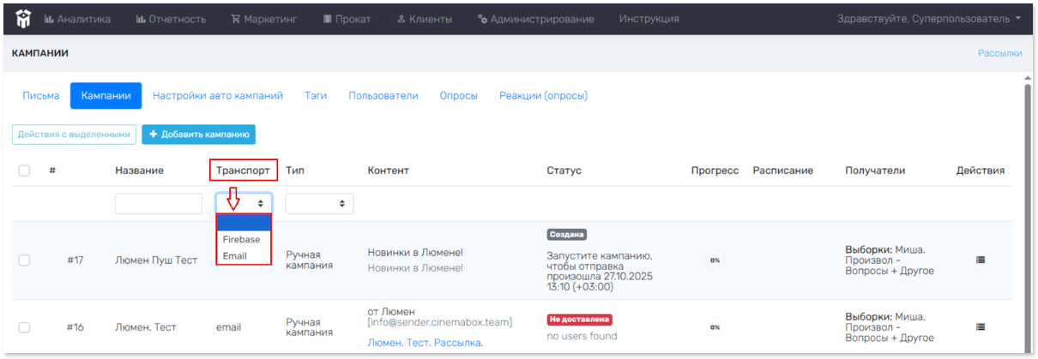Click the Добавить кампанию button
The width and height of the screenshot is (1038, 359).
[x=198, y=135]
